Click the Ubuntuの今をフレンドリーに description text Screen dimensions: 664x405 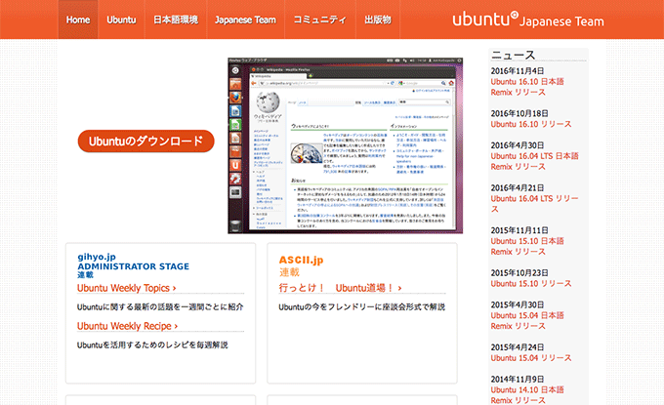tap(361, 306)
